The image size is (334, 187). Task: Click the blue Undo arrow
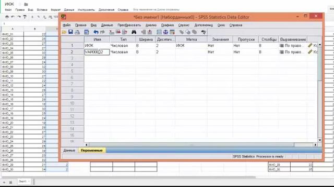pos(96,32)
